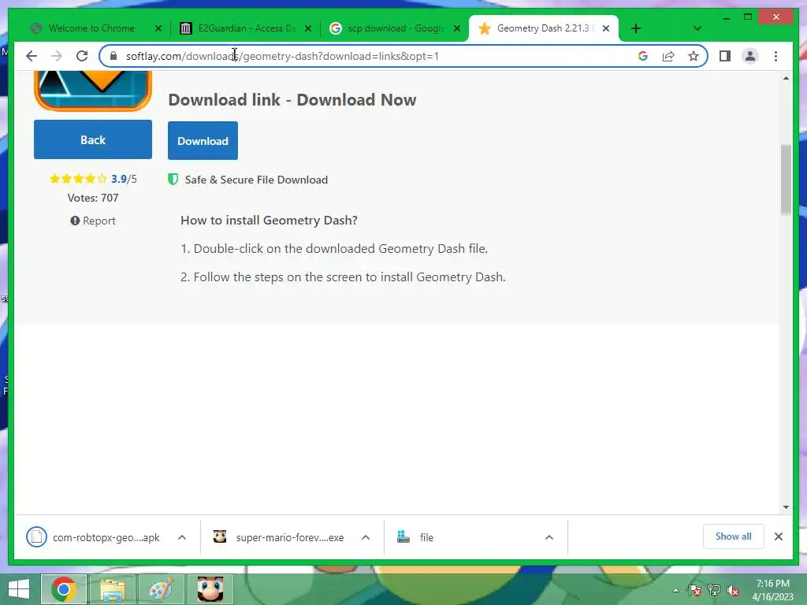Switch to E2Guardian Access Denied tab
This screenshot has width=807, height=605.
point(247,28)
